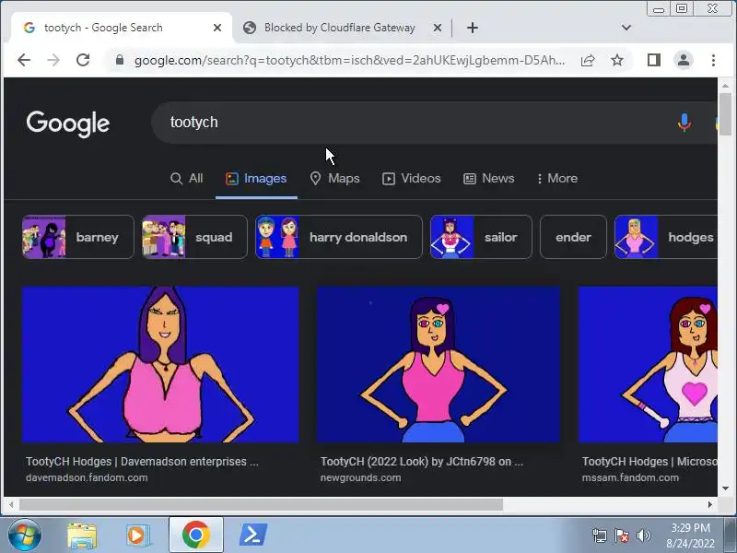Click the address bar URL
Screen dimensions: 737x553
point(349,60)
